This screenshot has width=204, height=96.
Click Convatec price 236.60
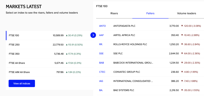[175, 72]
